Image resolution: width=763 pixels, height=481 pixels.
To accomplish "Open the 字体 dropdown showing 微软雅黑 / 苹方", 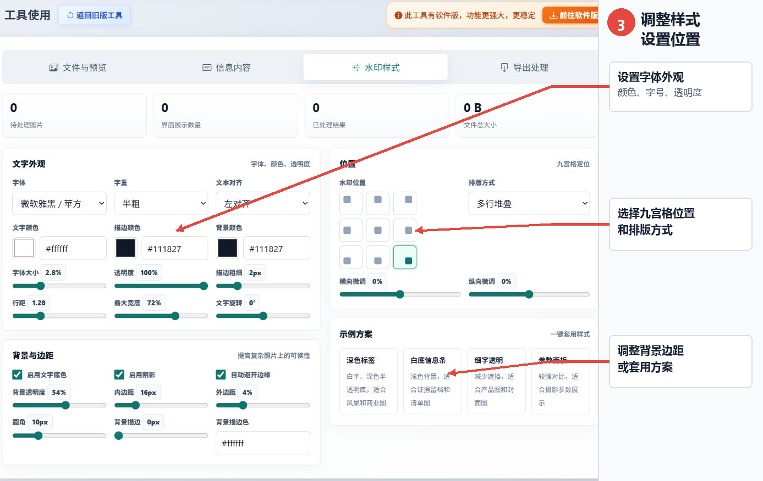I will [x=59, y=203].
